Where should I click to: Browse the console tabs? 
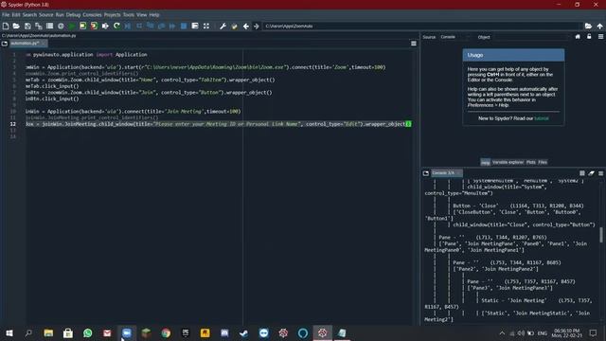pos(426,173)
